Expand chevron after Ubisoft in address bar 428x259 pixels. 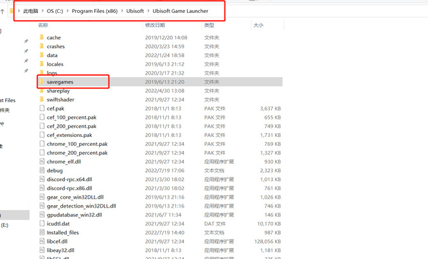pos(148,11)
